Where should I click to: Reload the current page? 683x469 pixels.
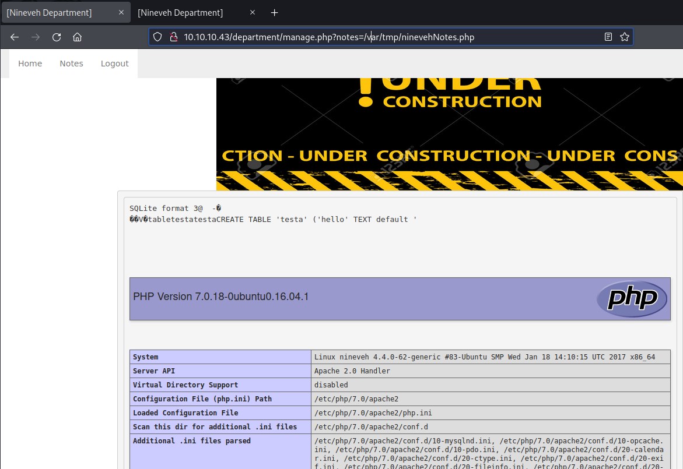(57, 37)
